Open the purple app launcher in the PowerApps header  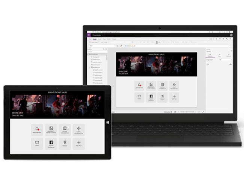(89, 35)
